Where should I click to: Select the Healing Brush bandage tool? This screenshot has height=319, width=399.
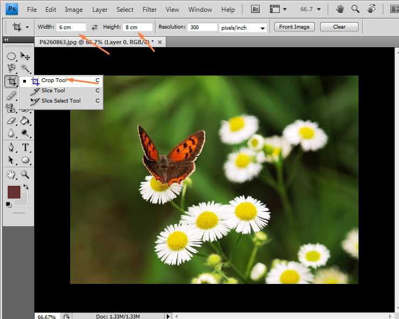[x=11, y=96]
